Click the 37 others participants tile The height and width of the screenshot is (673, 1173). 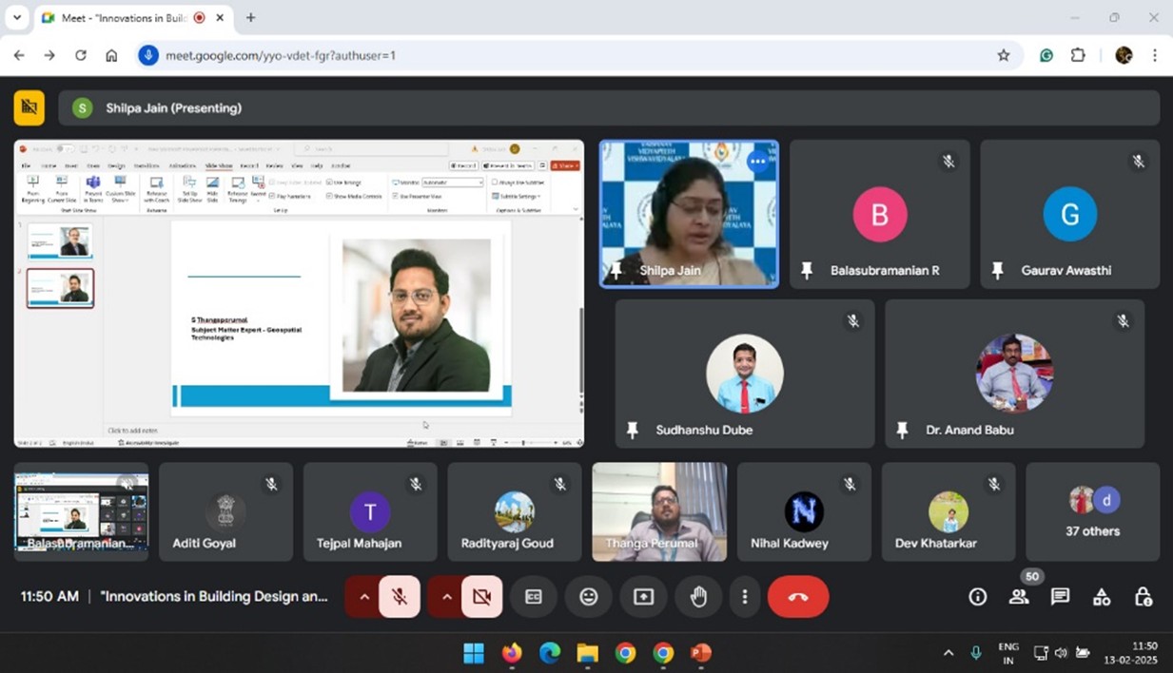tap(1092, 512)
